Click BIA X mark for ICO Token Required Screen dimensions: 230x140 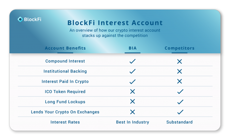(x=133, y=91)
